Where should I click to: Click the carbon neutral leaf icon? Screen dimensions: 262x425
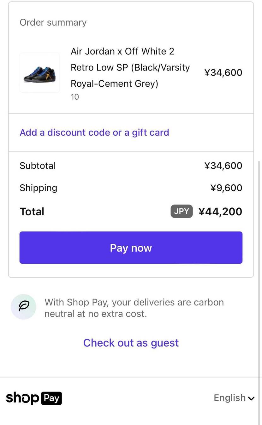[24, 306]
